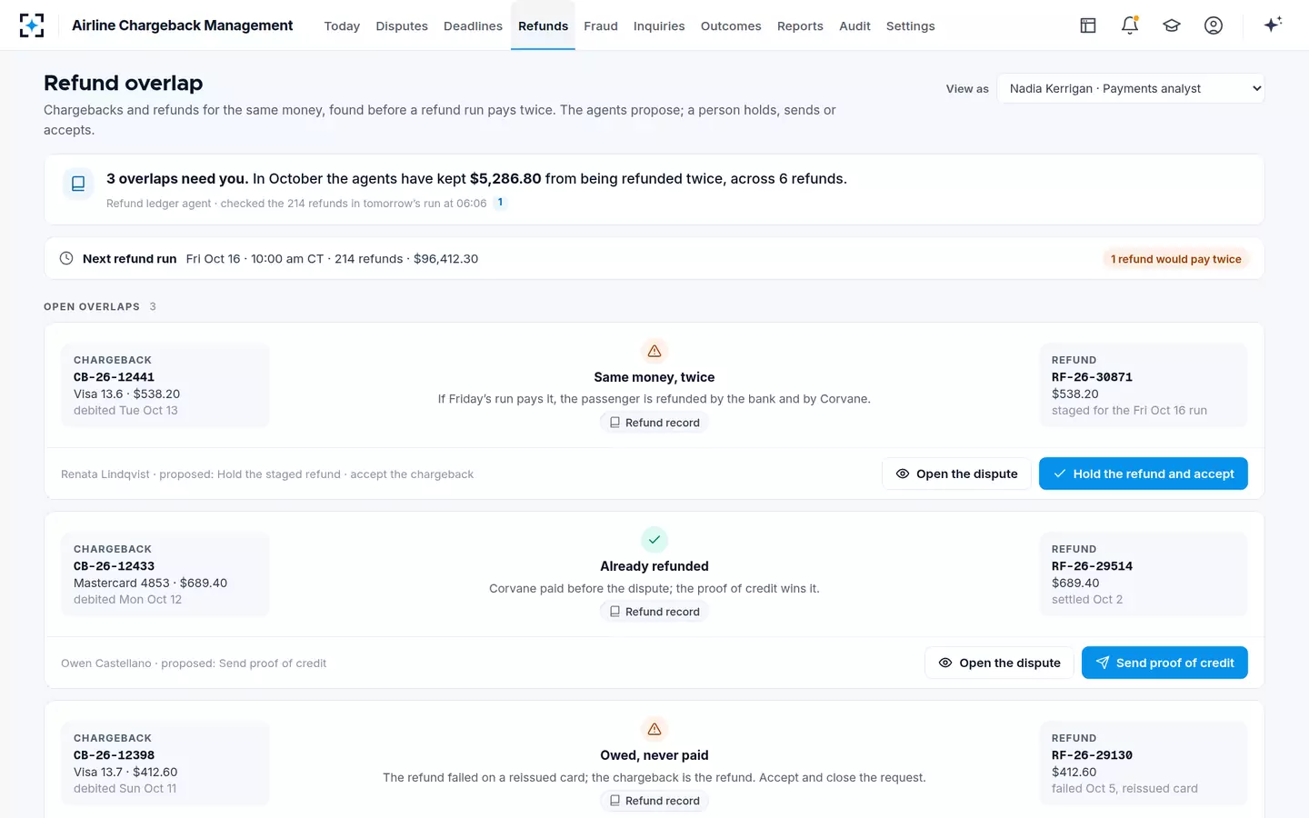Viewport: 1309px width, 818px height.
Task: Go to the Today tab
Action: coord(342,26)
